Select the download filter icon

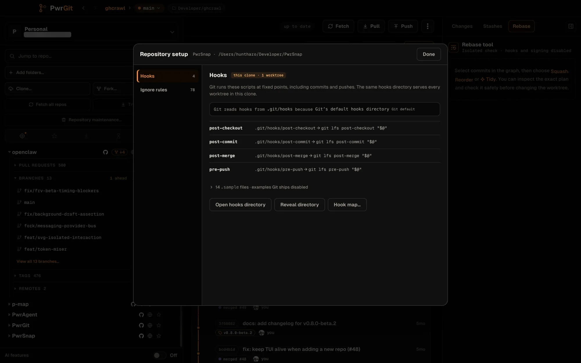coord(86,136)
